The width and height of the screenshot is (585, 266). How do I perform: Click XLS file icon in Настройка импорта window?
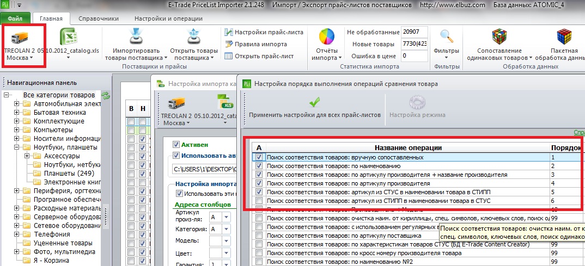tap(226, 102)
